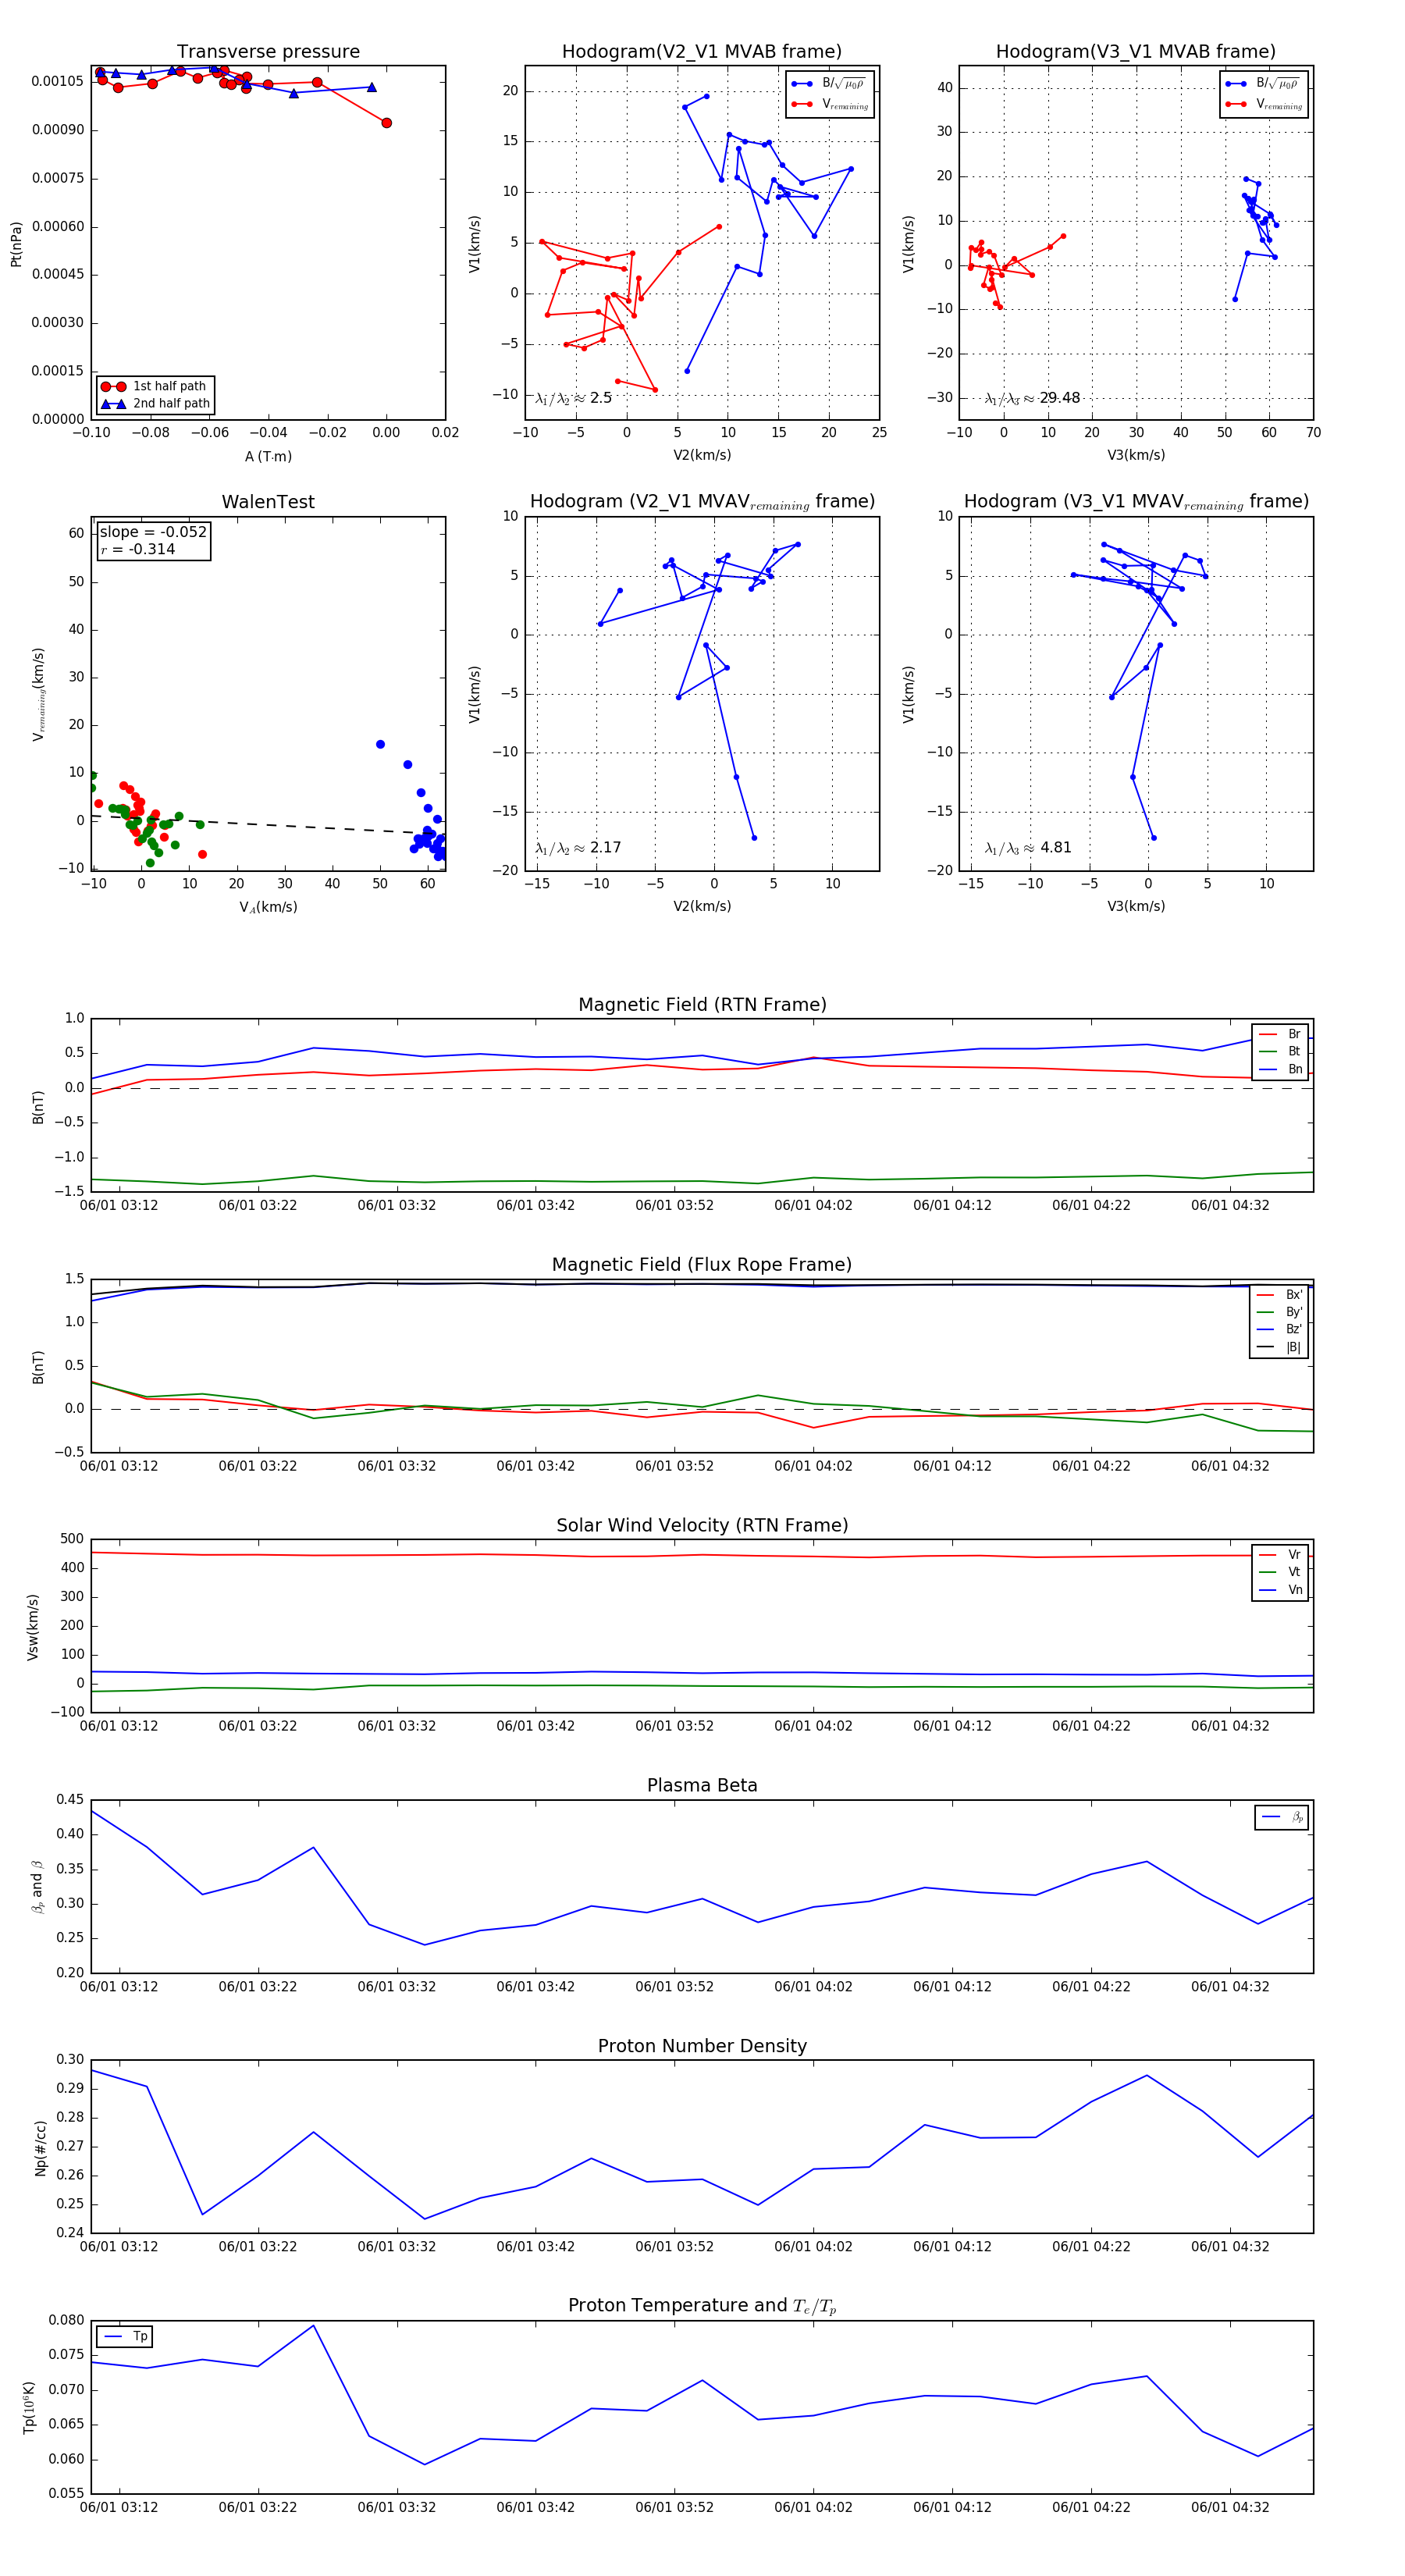Click the 'Tp(10^6K)' axis label
Image resolution: width=1405 pixels, height=2576 pixels.
30,2408
